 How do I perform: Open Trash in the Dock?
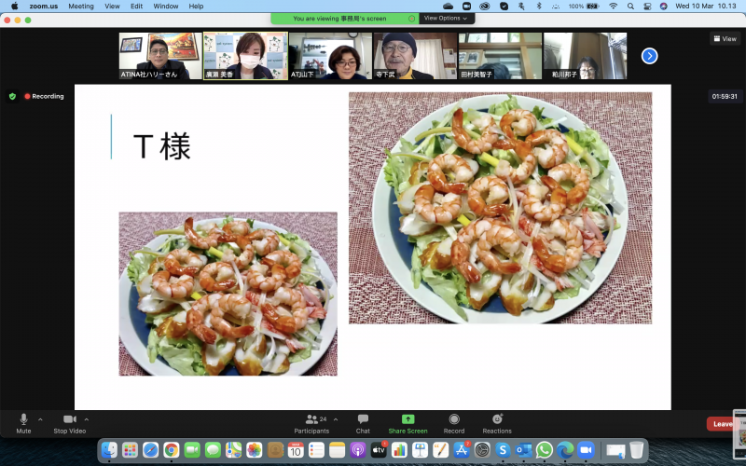pyautogui.click(x=637, y=449)
